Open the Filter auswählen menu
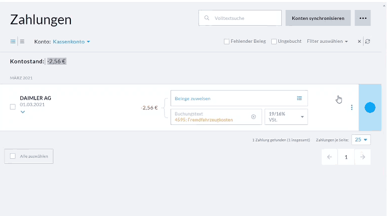 coord(327,41)
